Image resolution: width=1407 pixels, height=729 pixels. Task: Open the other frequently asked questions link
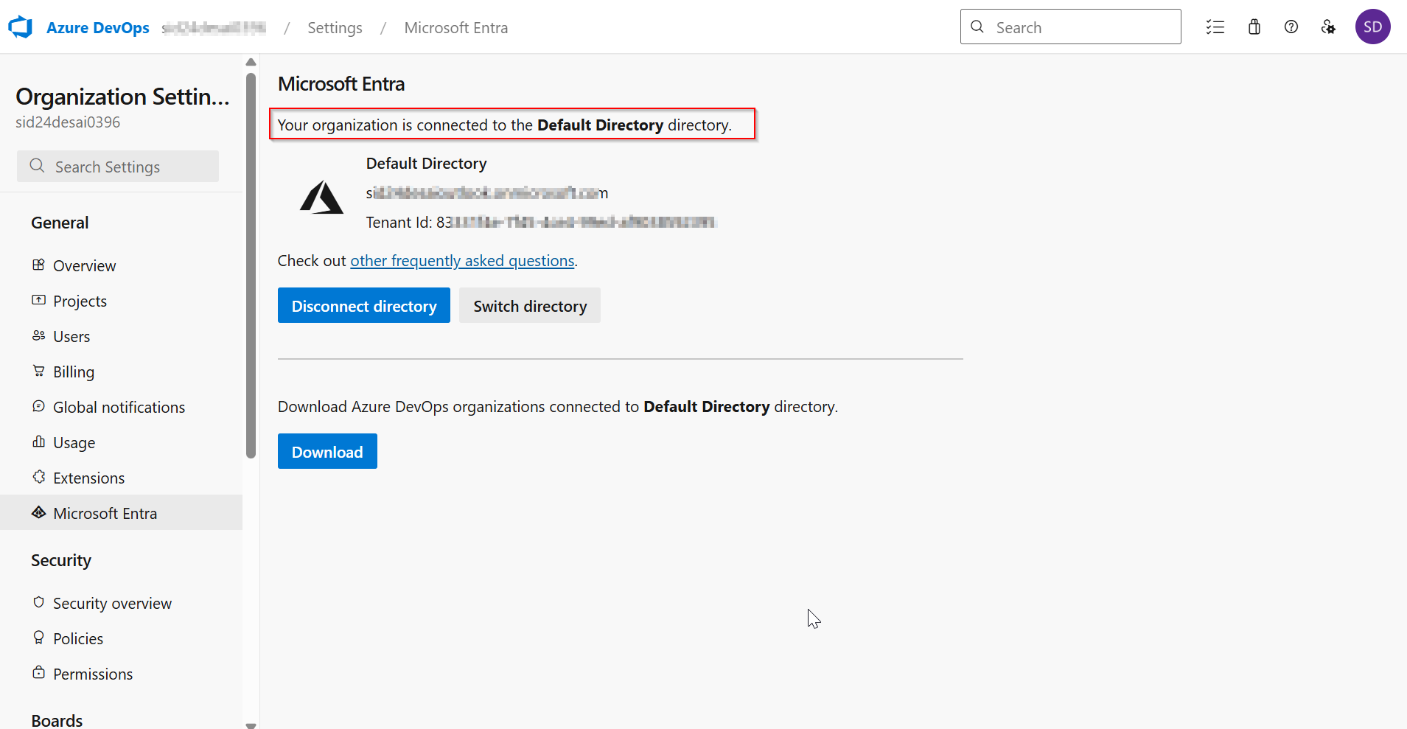(x=462, y=261)
